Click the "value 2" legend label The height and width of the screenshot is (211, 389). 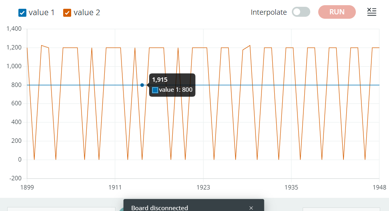pos(87,12)
